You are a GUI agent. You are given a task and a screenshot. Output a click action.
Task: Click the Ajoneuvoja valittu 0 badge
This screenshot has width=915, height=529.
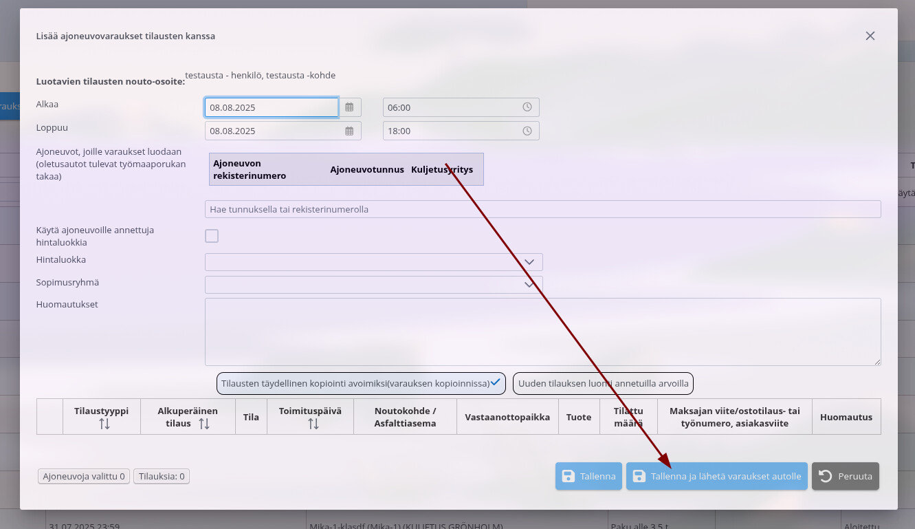pos(84,476)
